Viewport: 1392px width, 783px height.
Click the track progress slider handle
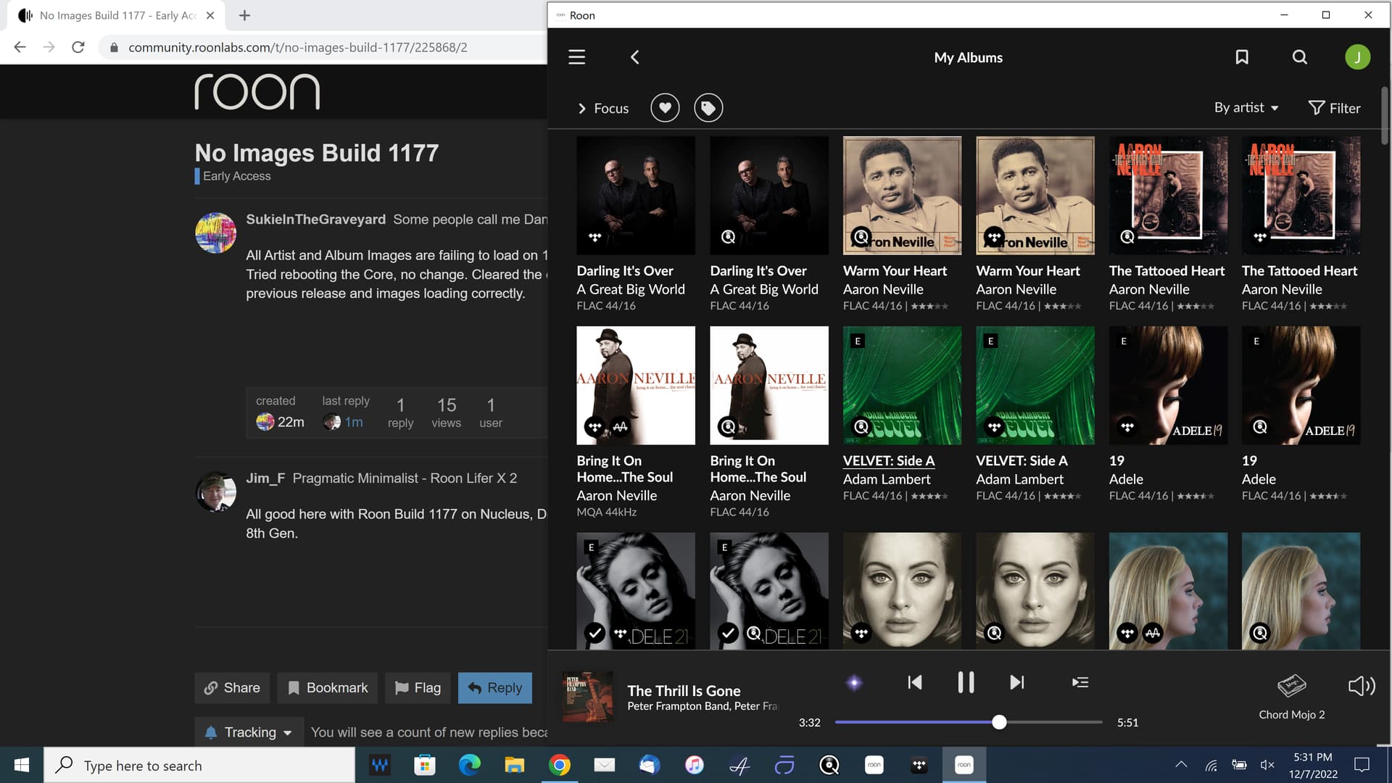point(999,722)
